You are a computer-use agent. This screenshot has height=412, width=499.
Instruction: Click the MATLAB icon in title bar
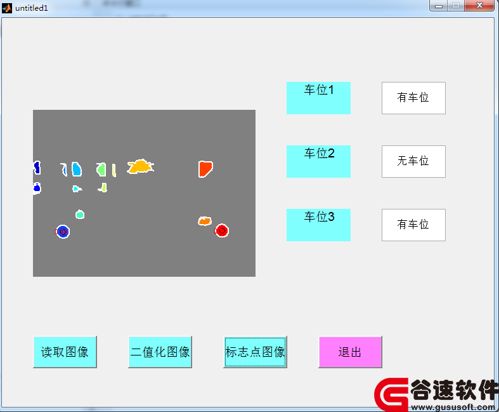tap(7, 8)
